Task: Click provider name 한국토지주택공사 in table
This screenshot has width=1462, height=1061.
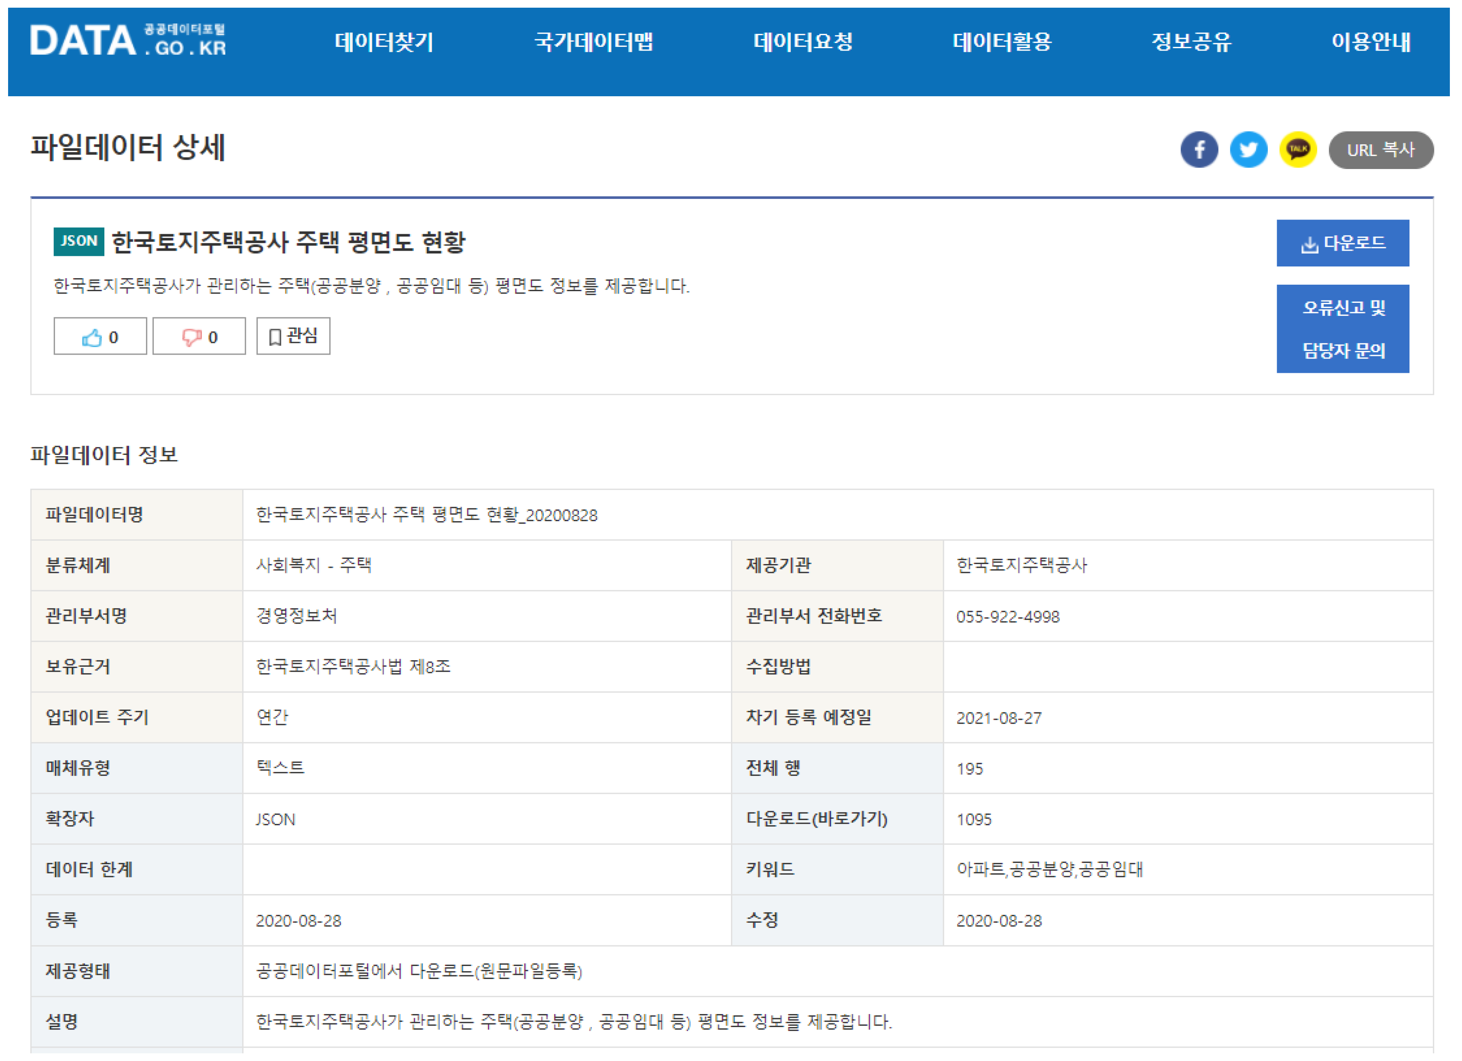Action: tap(1022, 566)
